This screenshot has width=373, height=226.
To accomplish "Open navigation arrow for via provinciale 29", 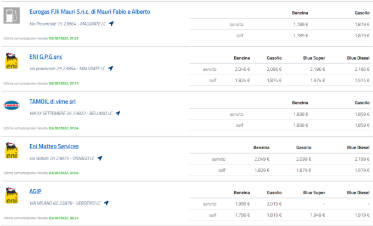I will tap(110, 69).
